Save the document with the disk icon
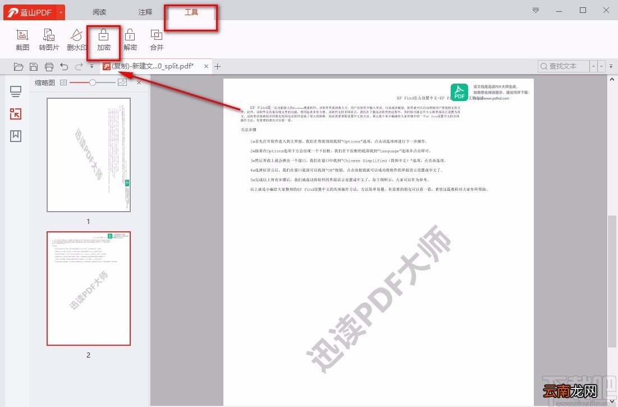This screenshot has width=618, height=407. 34,67
